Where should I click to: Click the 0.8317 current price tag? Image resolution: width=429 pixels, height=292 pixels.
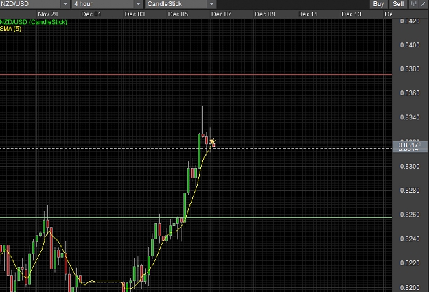[410, 145]
